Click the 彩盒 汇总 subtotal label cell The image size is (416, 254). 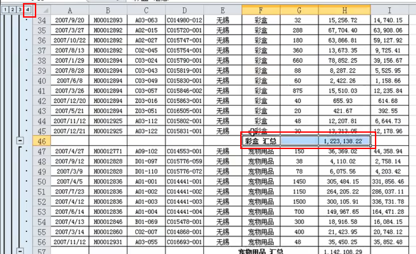click(261, 141)
